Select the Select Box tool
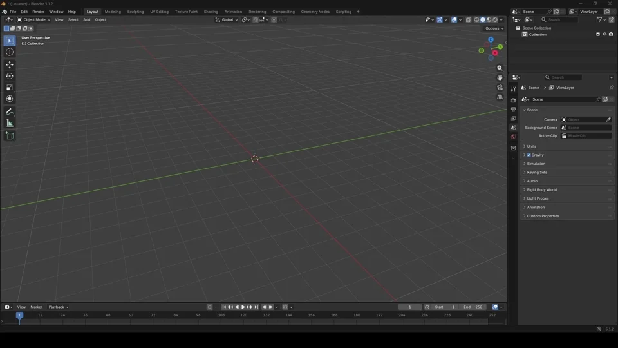Image resolution: width=618 pixels, height=348 pixels. tap(10, 40)
